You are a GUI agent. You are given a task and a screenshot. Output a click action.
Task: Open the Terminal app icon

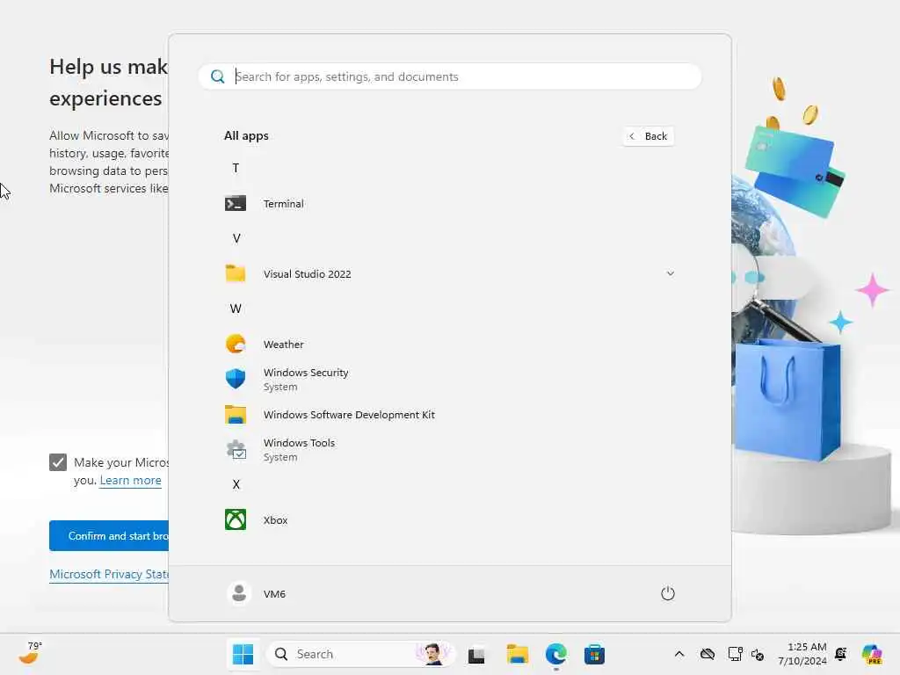pos(236,204)
